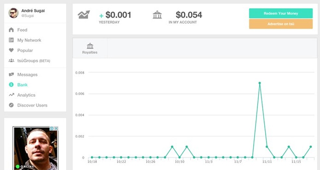Image resolution: width=320 pixels, height=170 pixels.
Task: Open the My Network menu item
Action: [x=29, y=40]
